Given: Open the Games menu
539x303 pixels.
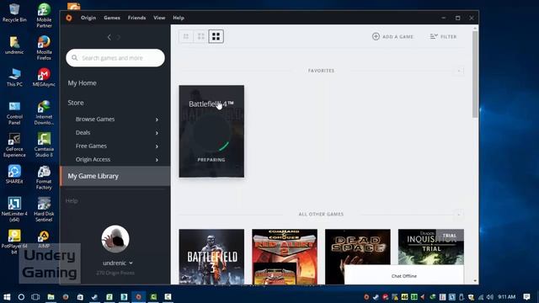Looking at the screenshot, I should point(112,18).
